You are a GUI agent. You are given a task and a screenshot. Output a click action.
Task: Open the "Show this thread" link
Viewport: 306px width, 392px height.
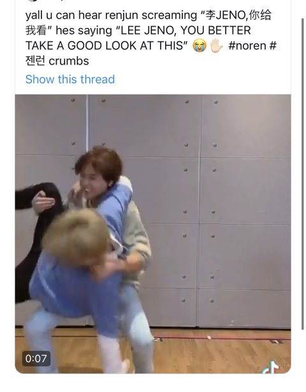pyautogui.click(x=70, y=79)
